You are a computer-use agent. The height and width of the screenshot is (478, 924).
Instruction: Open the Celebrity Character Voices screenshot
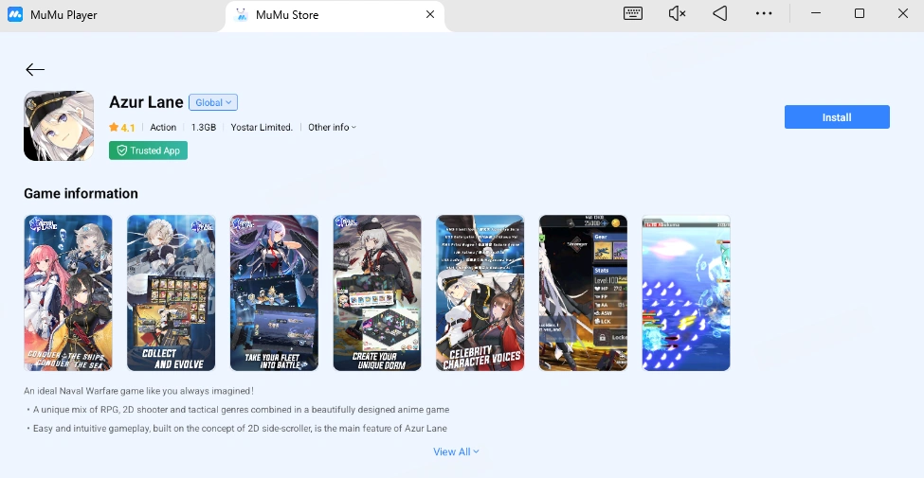pos(480,293)
